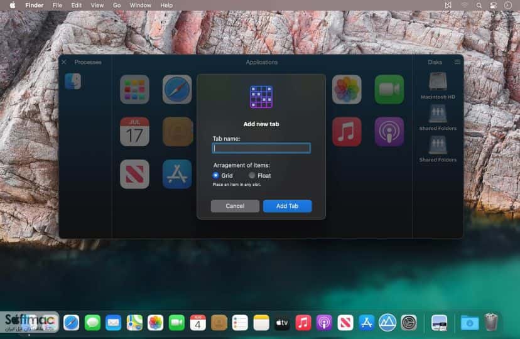This screenshot has width=520, height=339.
Task: Open the launcher window's hamburger menu
Action: coord(457,62)
